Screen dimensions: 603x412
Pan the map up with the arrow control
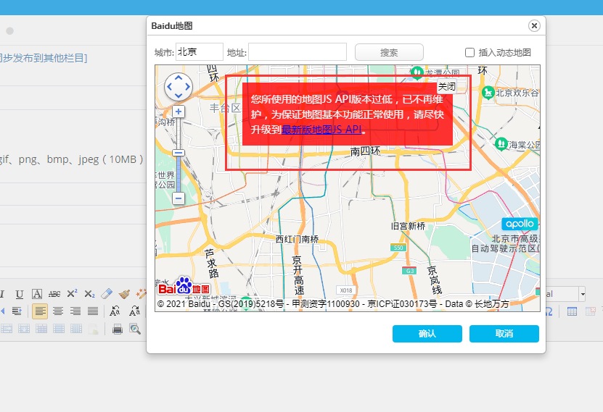point(179,78)
